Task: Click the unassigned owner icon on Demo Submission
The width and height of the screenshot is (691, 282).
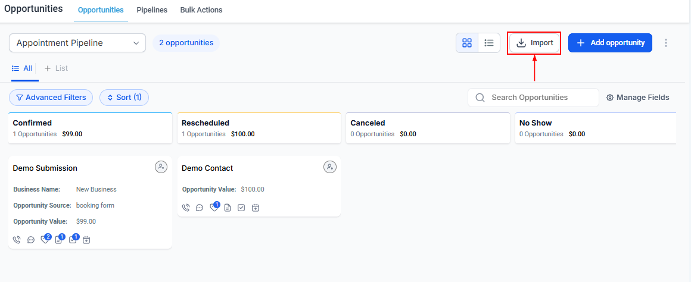Action: 161,167
